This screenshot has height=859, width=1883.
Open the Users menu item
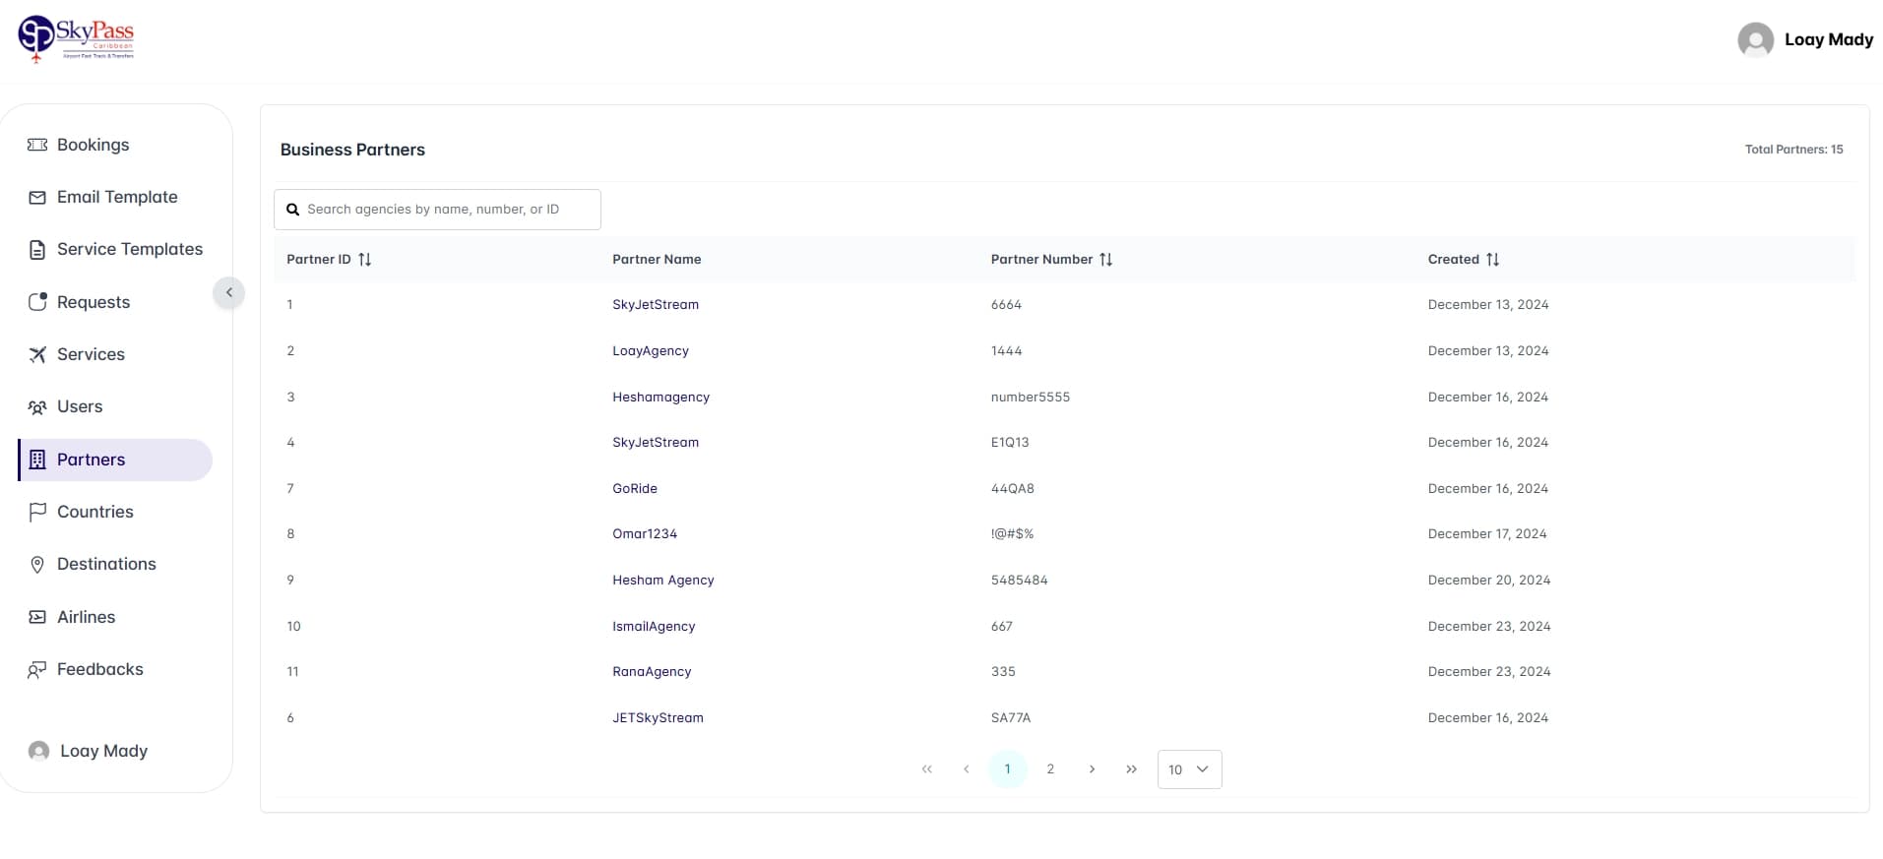(80, 406)
